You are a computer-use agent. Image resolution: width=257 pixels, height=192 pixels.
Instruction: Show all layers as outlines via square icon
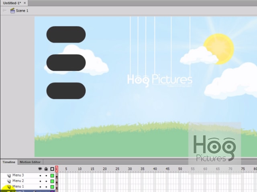click(x=52, y=169)
